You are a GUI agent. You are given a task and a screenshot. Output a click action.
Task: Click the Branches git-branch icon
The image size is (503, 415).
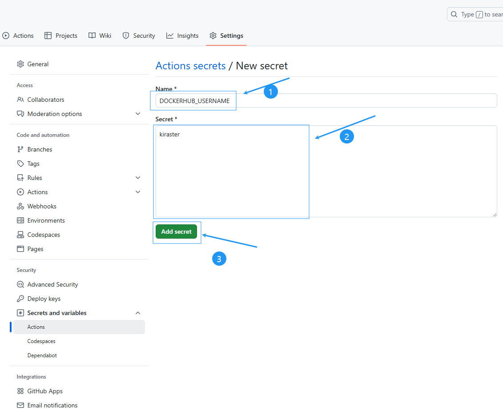coord(20,149)
